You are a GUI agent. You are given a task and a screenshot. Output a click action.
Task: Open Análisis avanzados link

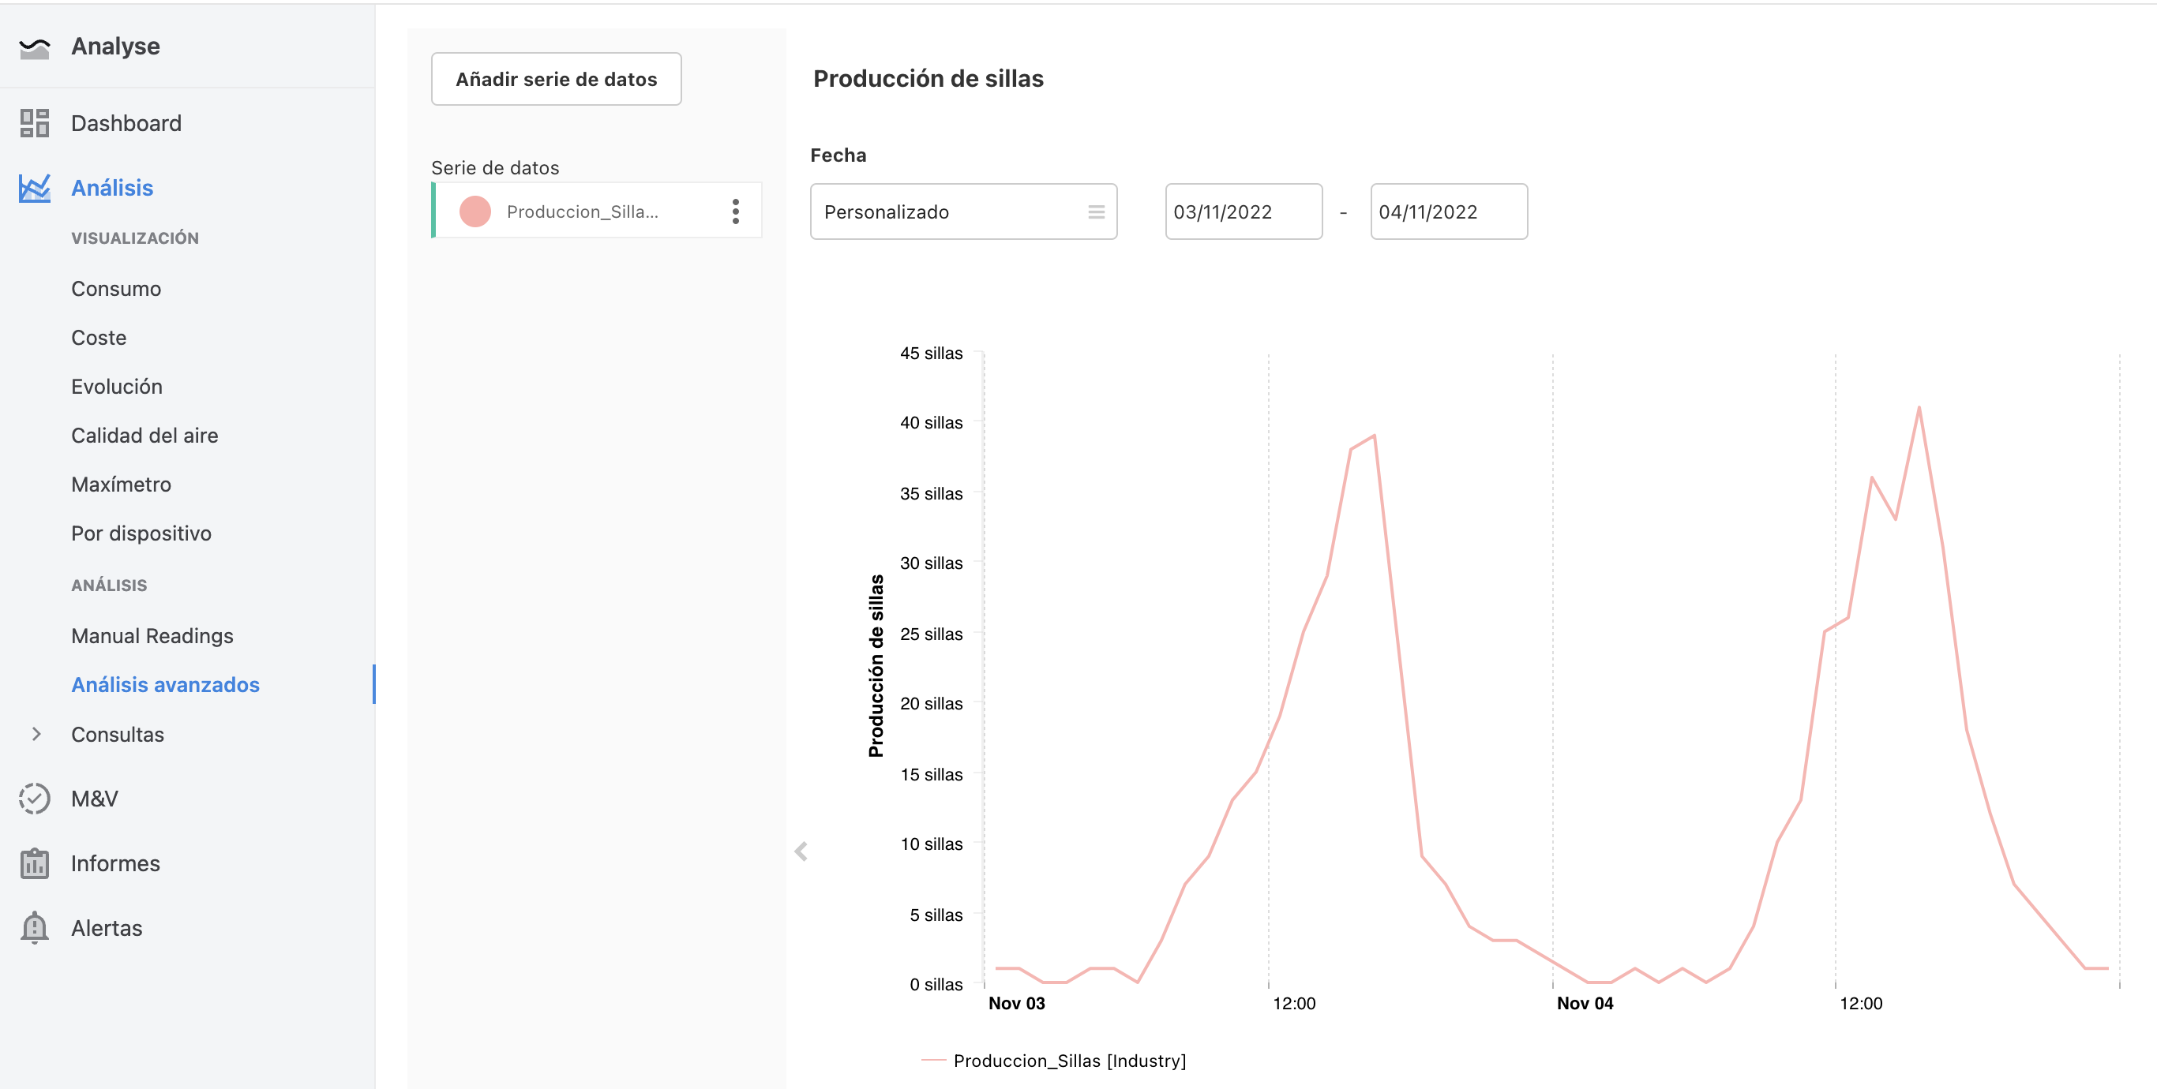tap(166, 685)
